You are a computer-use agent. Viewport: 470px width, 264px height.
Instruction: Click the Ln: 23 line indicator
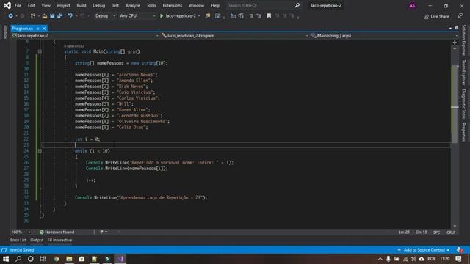pos(404,232)
